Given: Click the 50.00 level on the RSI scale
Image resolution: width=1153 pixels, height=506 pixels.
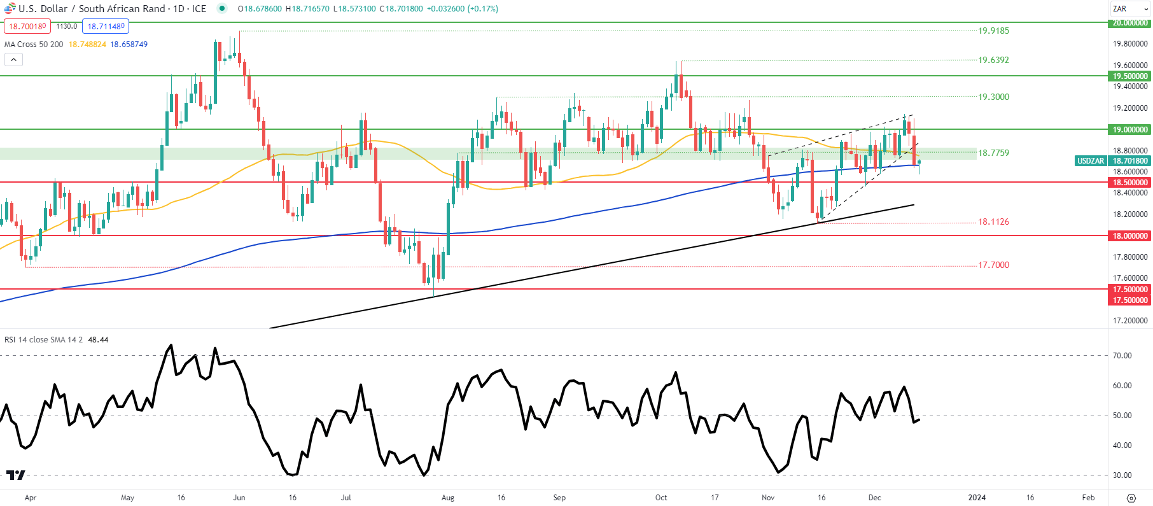Looking at the screenshot, I should (x=1122, y=416).
